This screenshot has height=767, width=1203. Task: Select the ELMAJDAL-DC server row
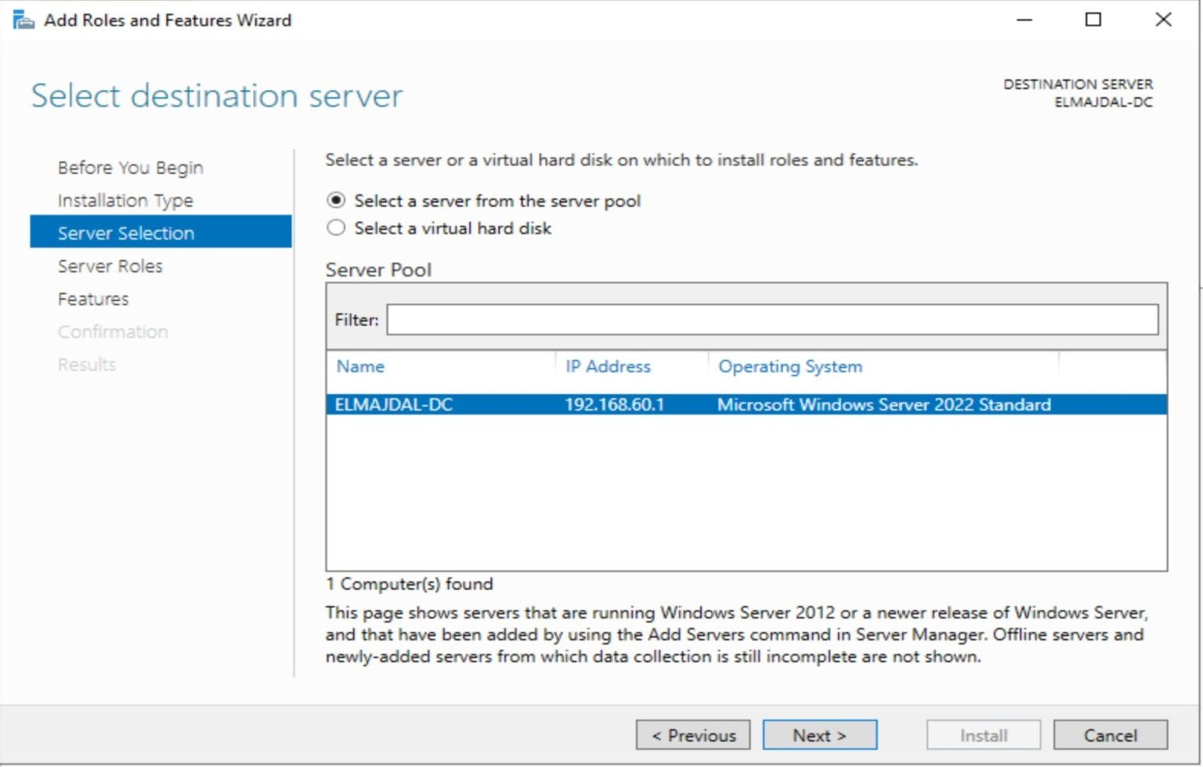548,405
